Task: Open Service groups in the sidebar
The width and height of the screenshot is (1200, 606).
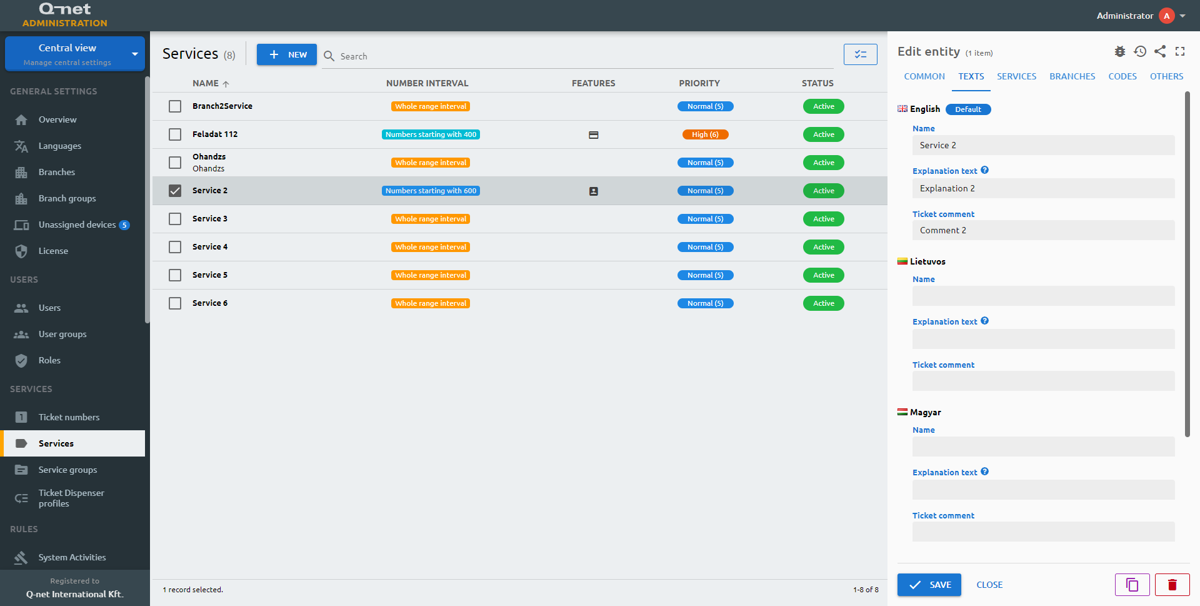Action: [72, 470]
